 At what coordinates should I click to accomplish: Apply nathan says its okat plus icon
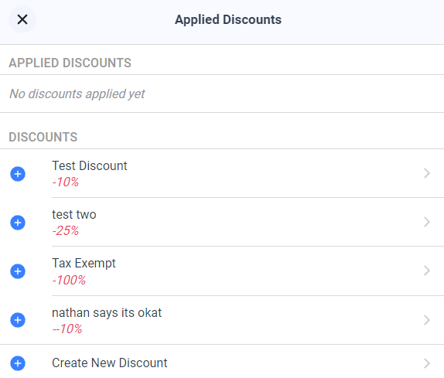(18, 320)
